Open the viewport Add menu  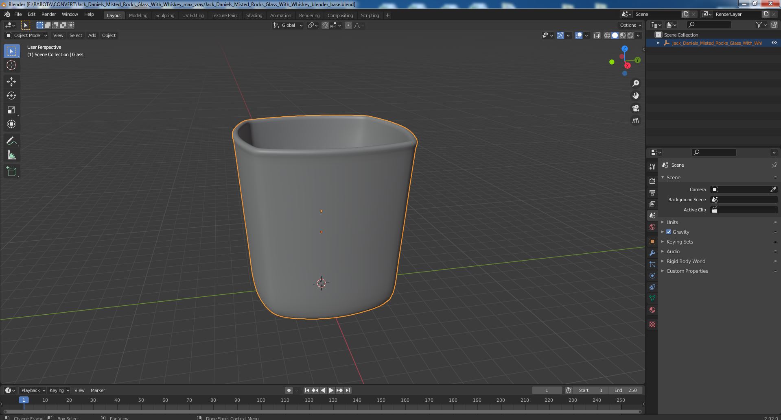click(92, 35)
